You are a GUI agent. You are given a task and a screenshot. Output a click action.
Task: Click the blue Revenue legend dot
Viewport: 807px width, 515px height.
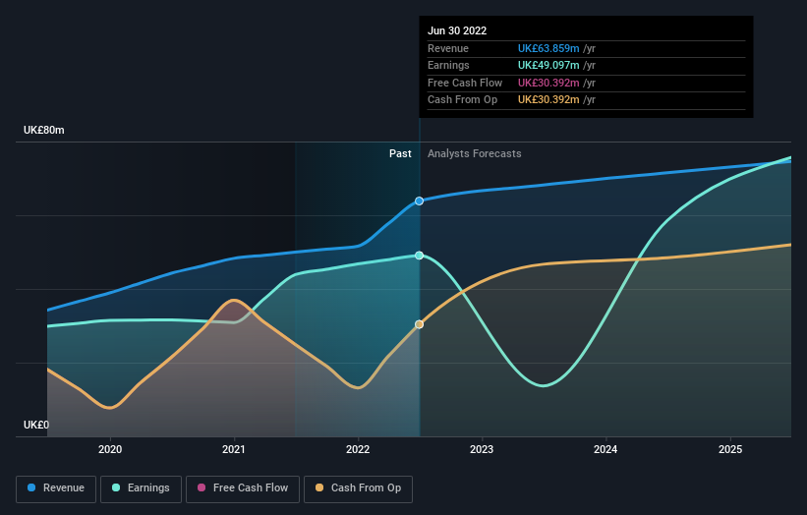pyautogui.click(x=31, y=487)
